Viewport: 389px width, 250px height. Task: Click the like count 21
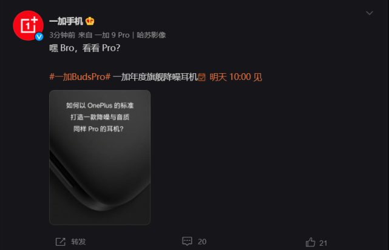point(323,243)
